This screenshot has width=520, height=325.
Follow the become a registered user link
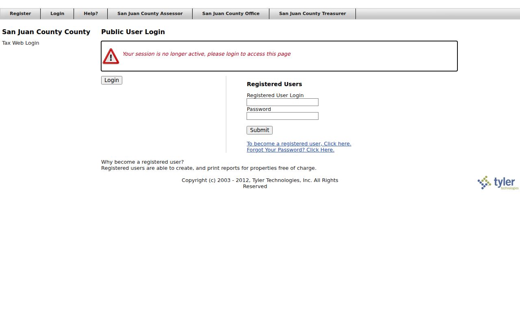tap(299, 144)
